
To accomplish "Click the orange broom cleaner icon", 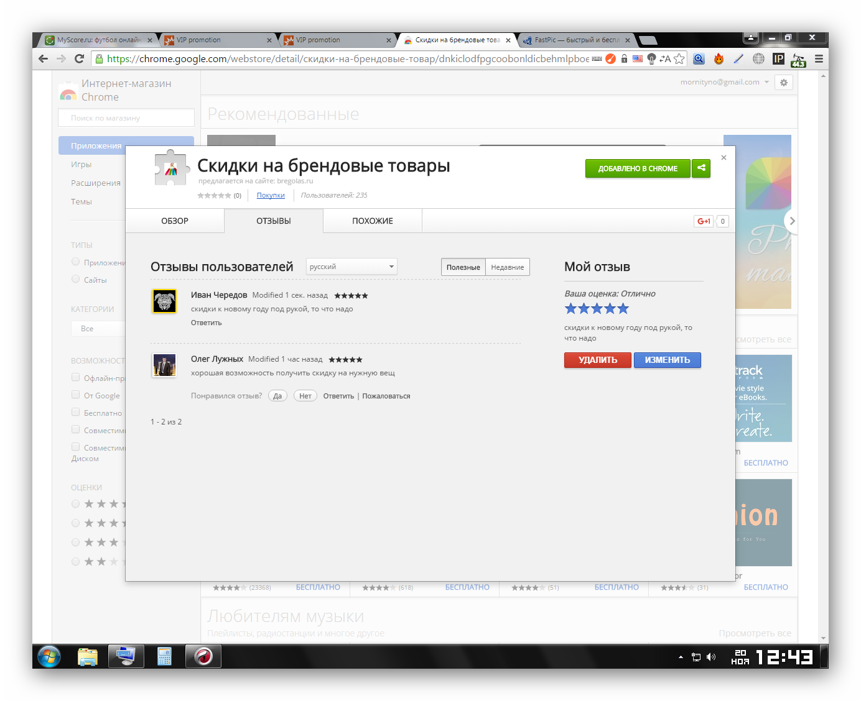I will coord(610,58).
